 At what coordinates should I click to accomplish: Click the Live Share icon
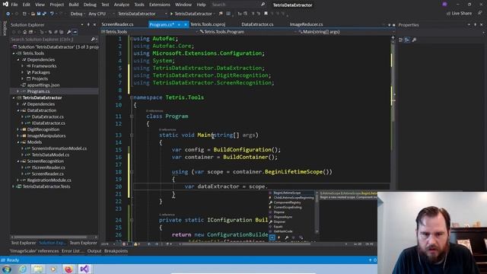click(448, 14)
